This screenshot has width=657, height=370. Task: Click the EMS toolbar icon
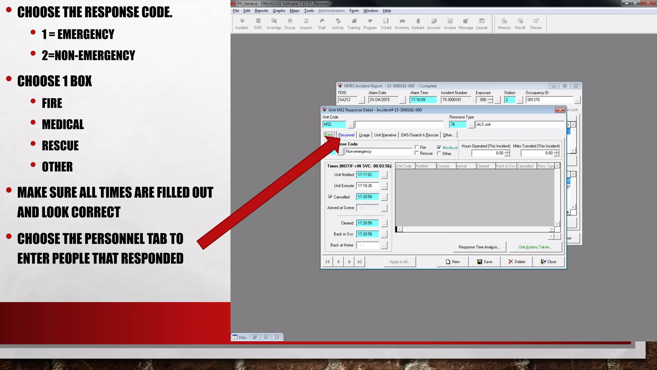[258, 23]
